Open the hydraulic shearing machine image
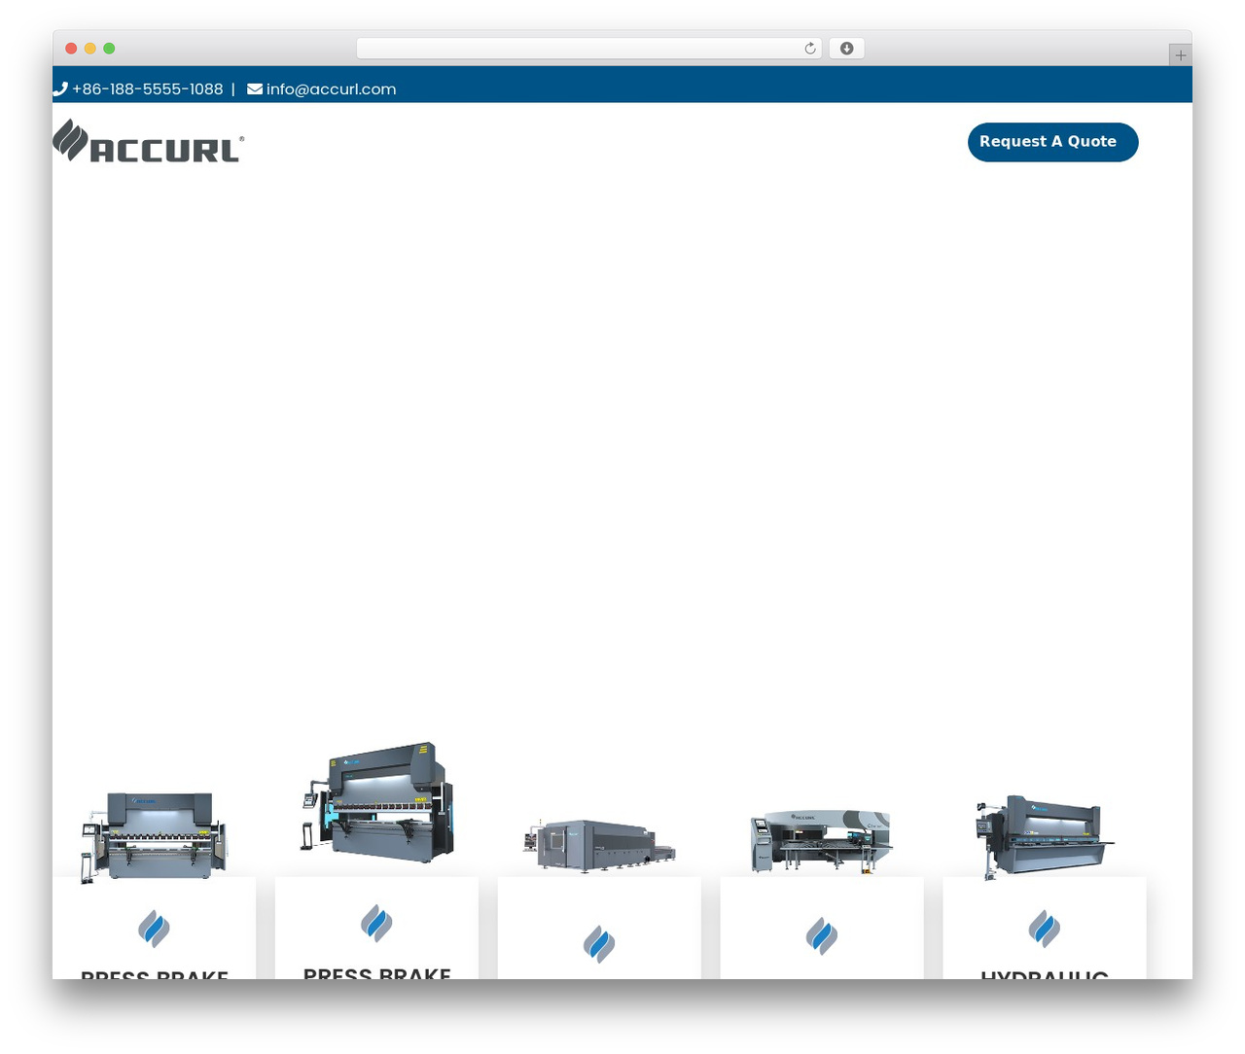This screenshot has width=1245, height=1054. 1045,837
